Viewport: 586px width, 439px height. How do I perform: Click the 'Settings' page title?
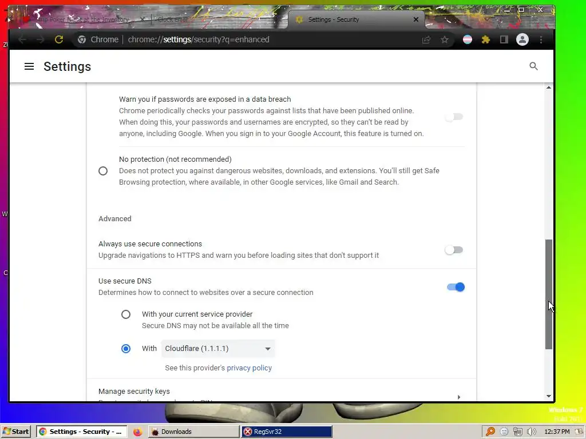coord(68,66)
